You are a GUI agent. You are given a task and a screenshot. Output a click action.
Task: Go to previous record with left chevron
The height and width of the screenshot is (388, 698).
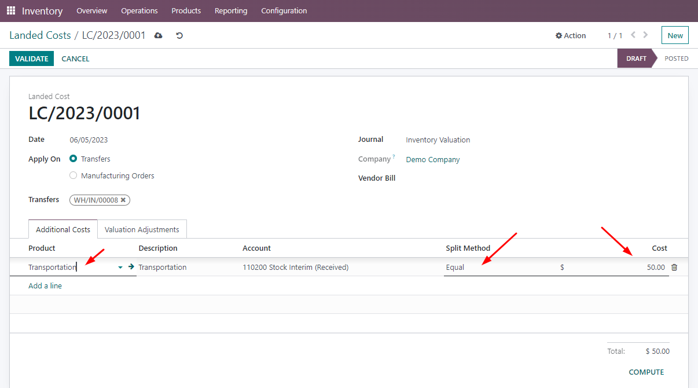(x=633, y=35)
